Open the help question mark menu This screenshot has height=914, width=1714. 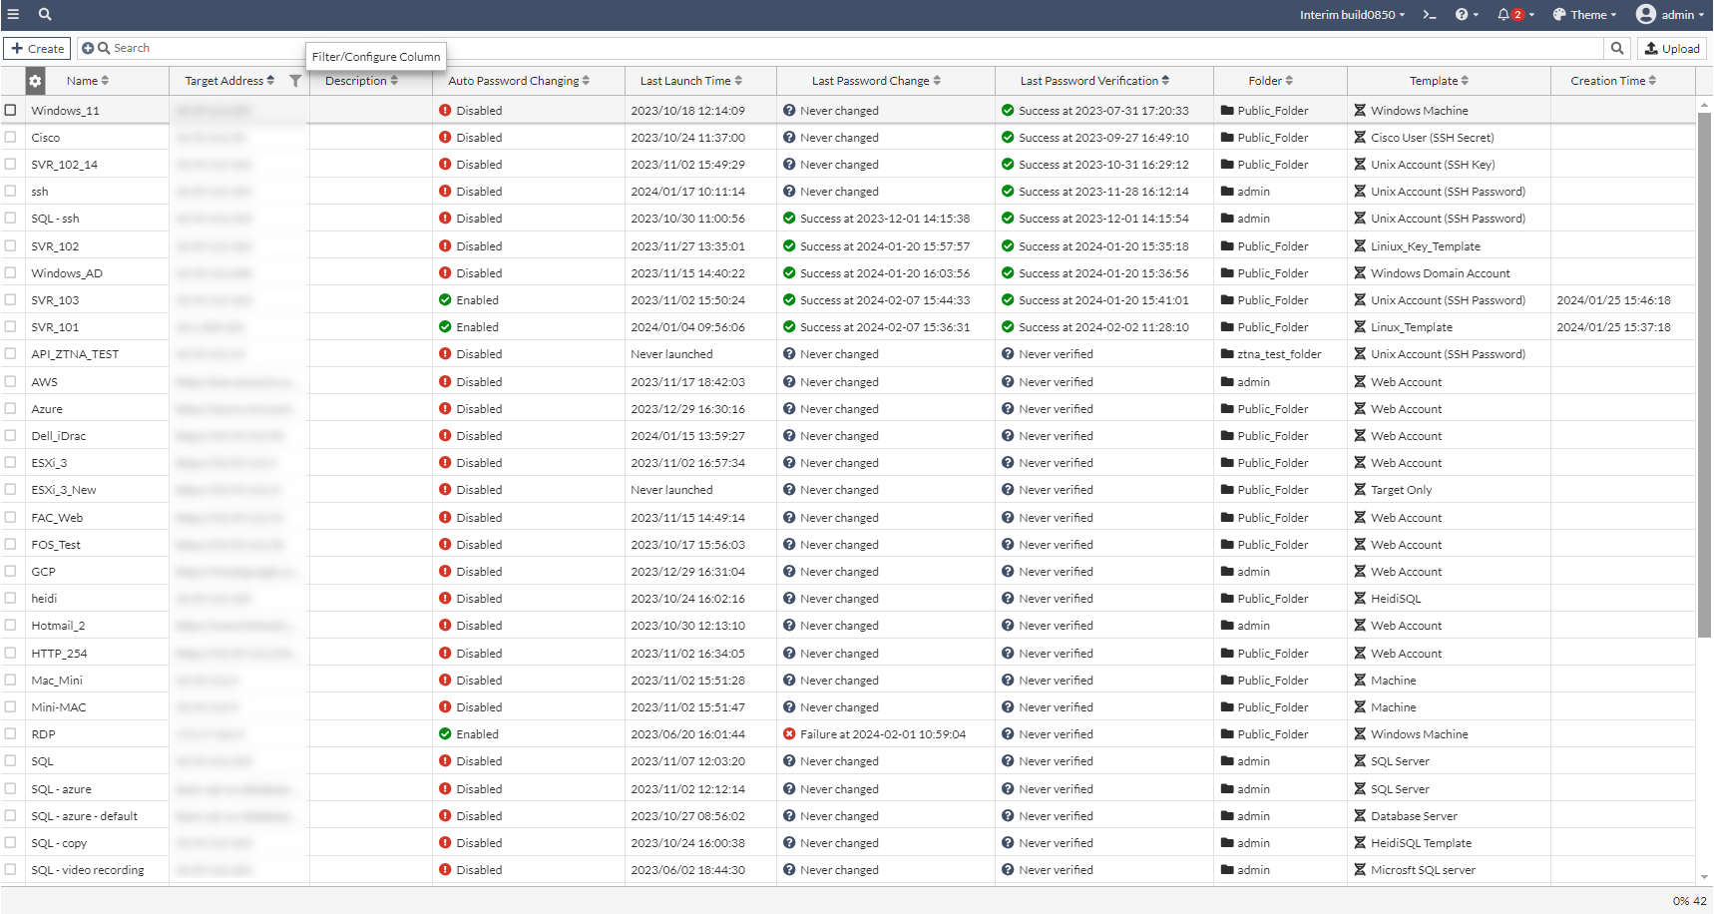click(1467, 14)
